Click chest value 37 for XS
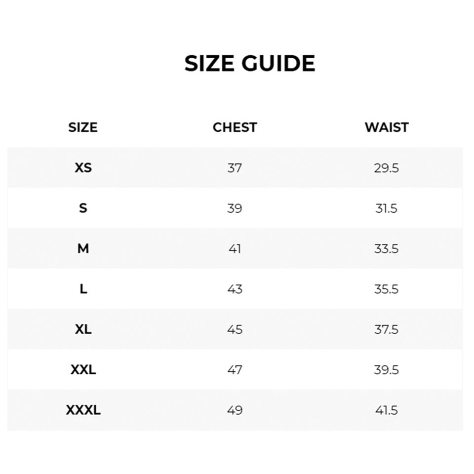The height and width of the screenshot is (474, 474). tap(235, 168)
